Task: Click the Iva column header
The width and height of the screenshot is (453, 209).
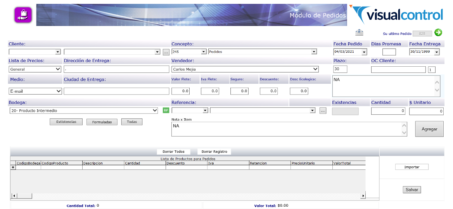Action: pos(228,163)
